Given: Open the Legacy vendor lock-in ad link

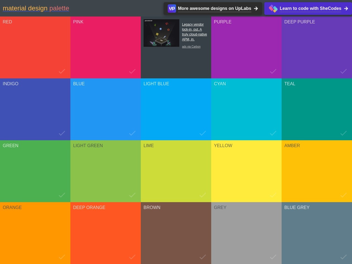Looking at the screenshot, I should [194, 32].
